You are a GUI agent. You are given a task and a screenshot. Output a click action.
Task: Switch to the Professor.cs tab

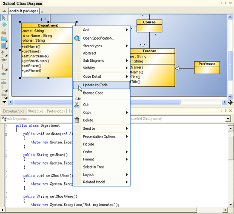pyautogui.click(x=56, y=111)
